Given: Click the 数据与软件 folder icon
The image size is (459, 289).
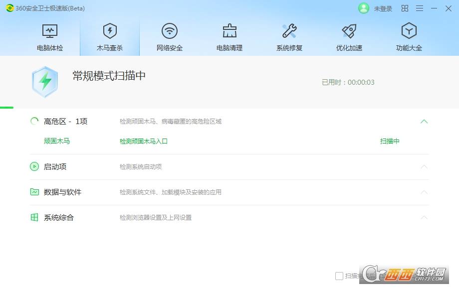Looking at the screenshot, I should click(34, 192).
